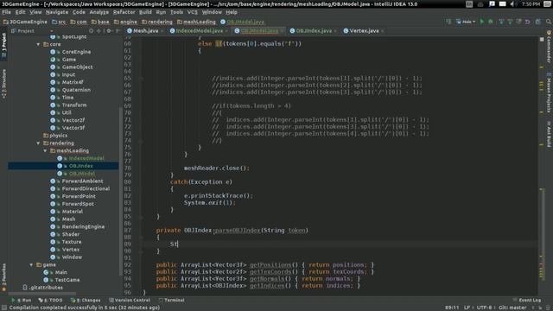The width and height of the screenshot is (553, 311).
Task: Open the project structure icon in toolbar
Action: (x=538, y=22)
